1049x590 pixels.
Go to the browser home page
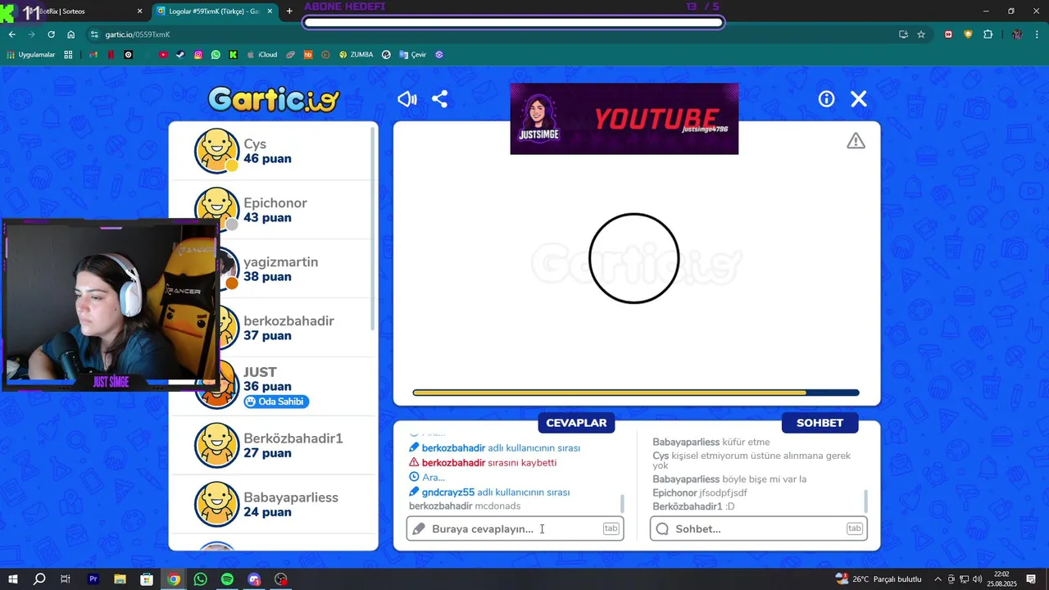coord(70,34)
